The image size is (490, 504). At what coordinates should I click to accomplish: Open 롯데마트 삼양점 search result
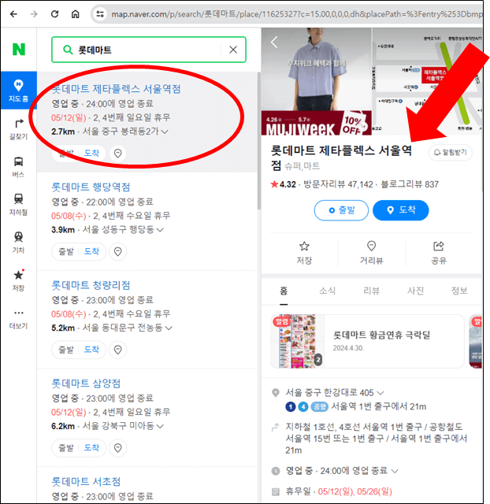[86, 384]
